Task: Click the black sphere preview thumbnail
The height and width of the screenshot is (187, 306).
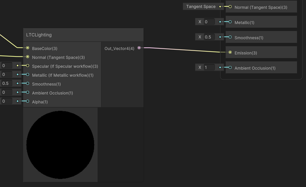Action: click(x=60, y=145)
